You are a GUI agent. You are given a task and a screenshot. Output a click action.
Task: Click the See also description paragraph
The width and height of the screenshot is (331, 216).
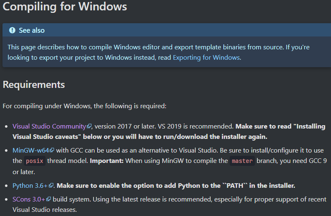[x=158, y=52]
